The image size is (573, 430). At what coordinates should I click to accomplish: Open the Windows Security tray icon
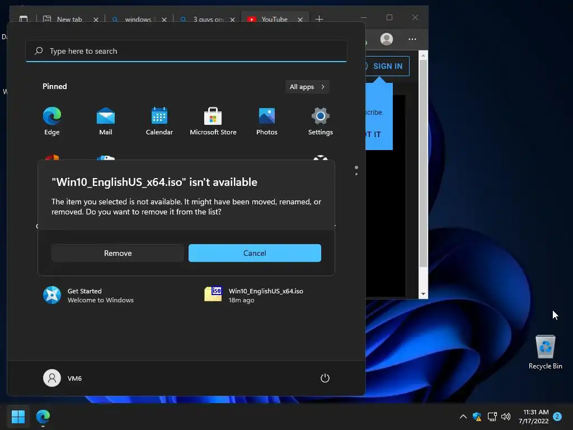[477, 417]
